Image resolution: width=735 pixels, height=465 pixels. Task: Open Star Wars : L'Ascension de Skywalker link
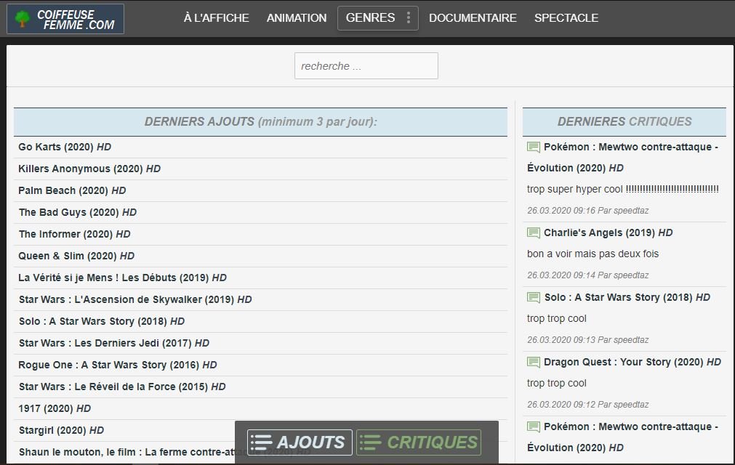click(135, 299)
